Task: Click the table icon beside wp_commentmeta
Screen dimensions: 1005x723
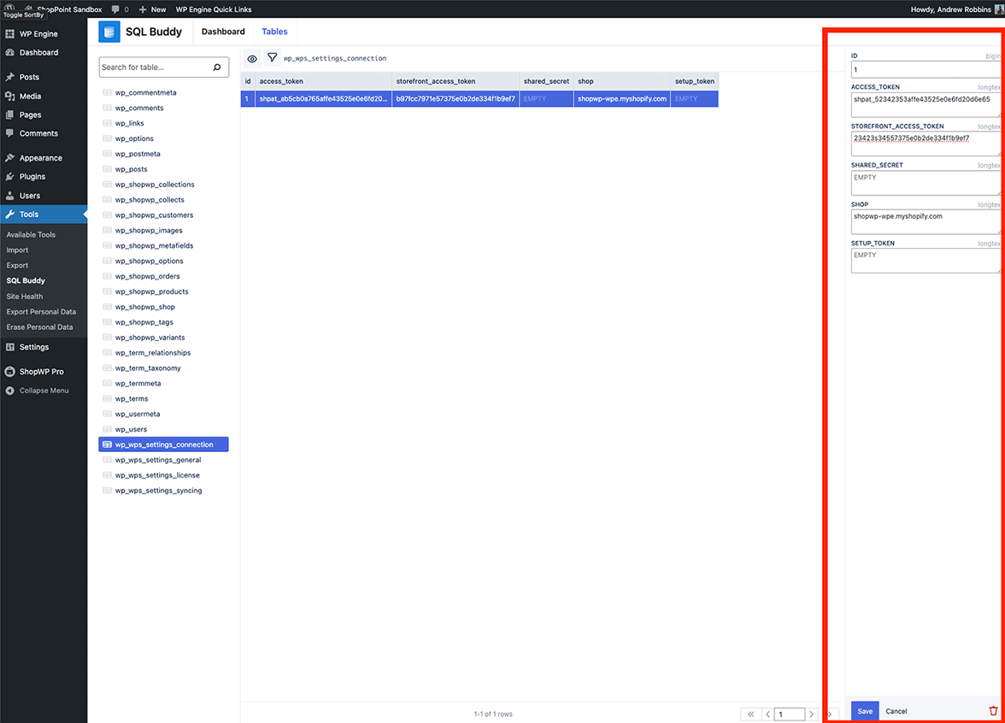Action: click(107, 92)
